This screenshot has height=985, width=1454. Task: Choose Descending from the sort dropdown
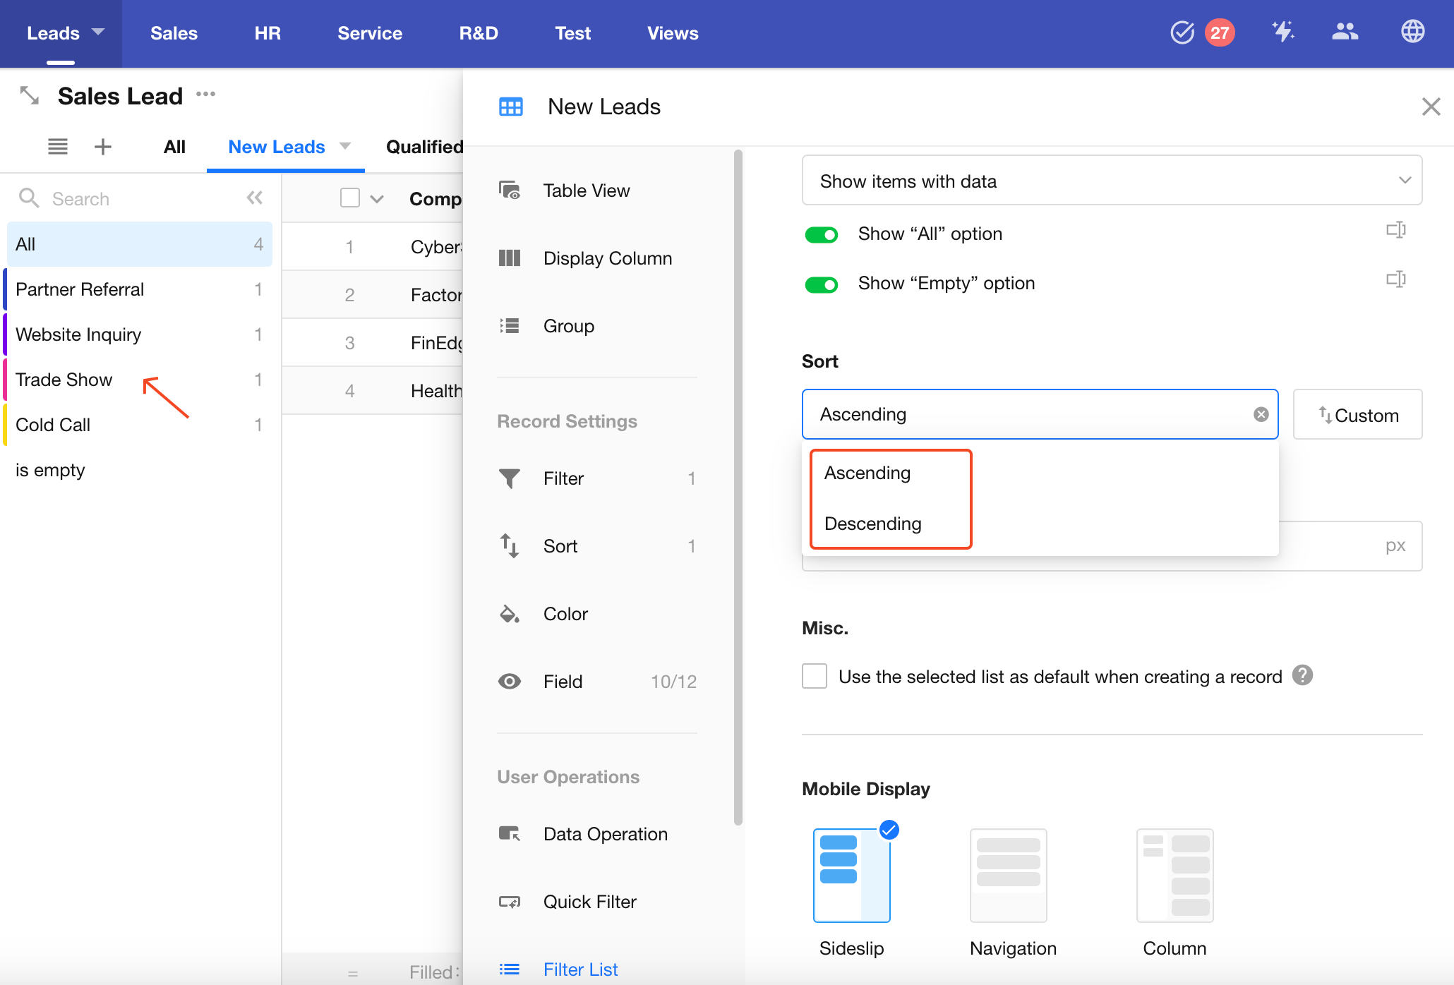click(x=872, y=524)
